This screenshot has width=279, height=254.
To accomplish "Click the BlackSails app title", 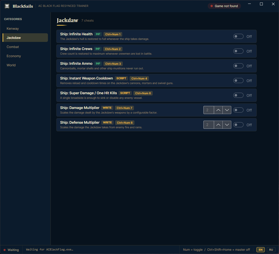I will coord(23,6).
